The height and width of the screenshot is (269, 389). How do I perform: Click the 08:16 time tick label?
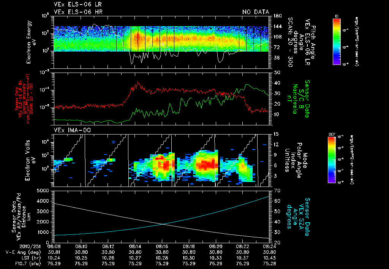coord(162,247)
